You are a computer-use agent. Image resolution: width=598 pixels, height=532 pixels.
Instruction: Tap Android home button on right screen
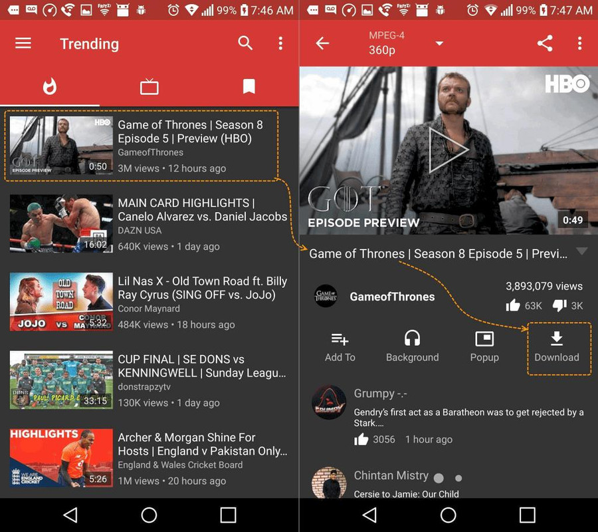coord(448,515)
